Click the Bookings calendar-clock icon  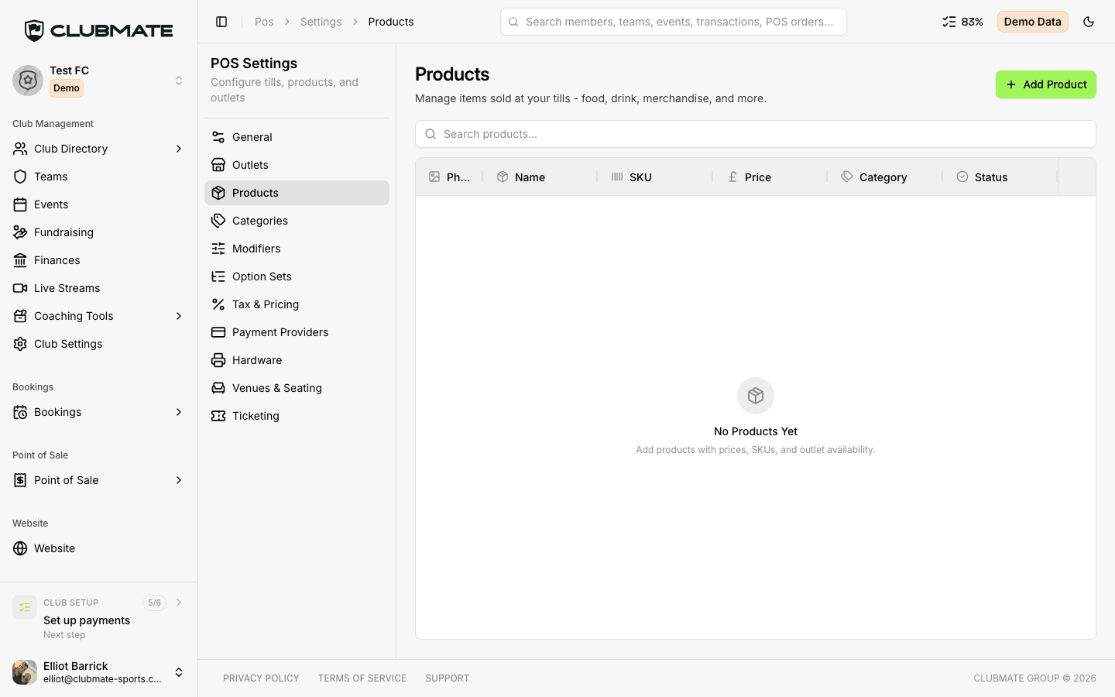pyautogui.click(x=20, y=412)
